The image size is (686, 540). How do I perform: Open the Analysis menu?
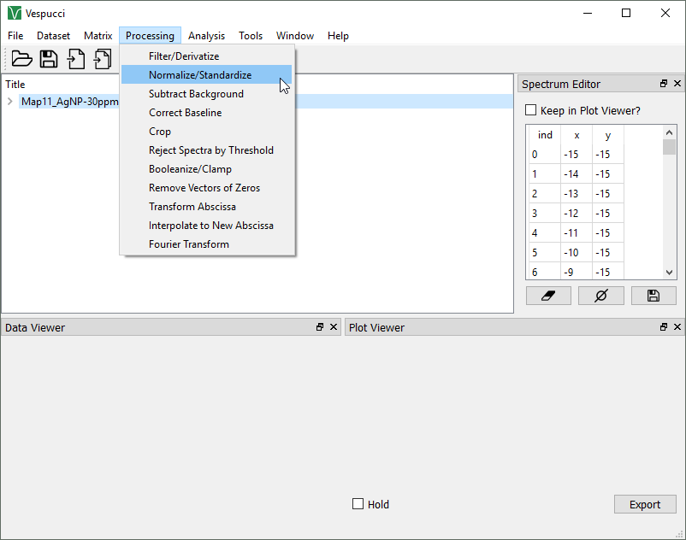pos(206,36)
